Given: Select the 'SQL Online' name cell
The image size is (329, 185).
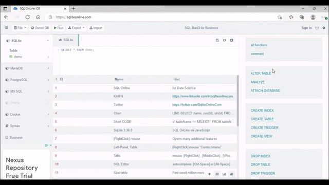Looking at the screenshot, I should tap(122, 88).
